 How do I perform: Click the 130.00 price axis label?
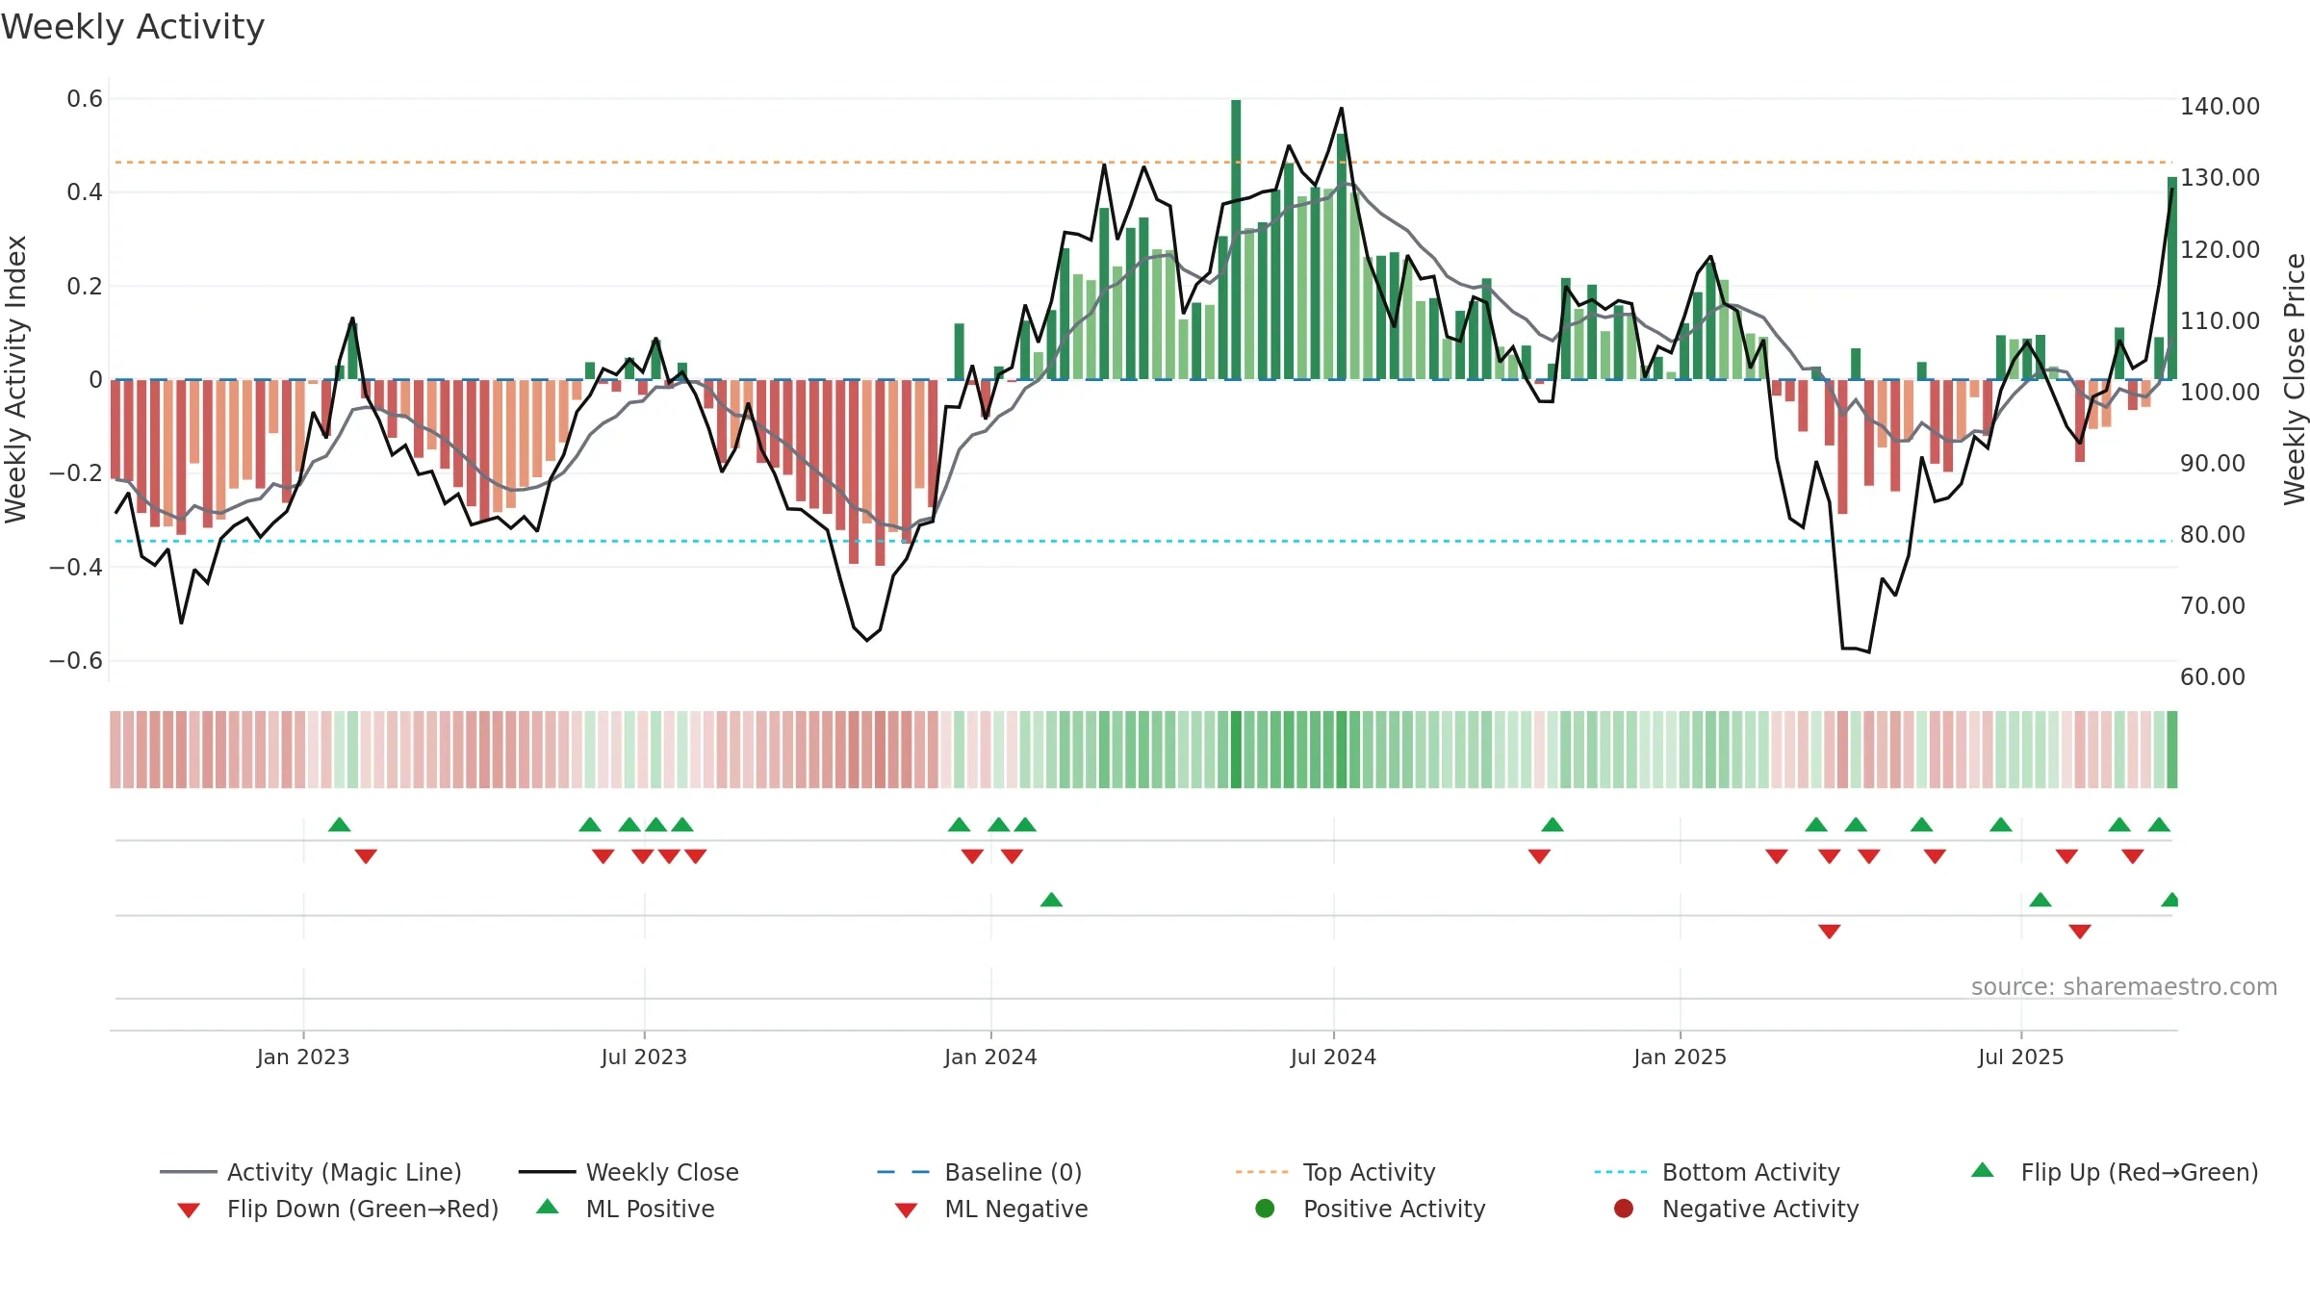point(2220,177)
